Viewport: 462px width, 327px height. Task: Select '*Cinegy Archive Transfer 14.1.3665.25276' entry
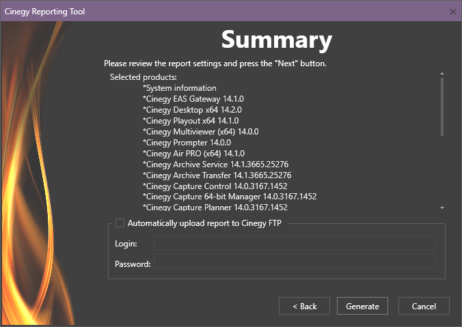pos(217,175)
